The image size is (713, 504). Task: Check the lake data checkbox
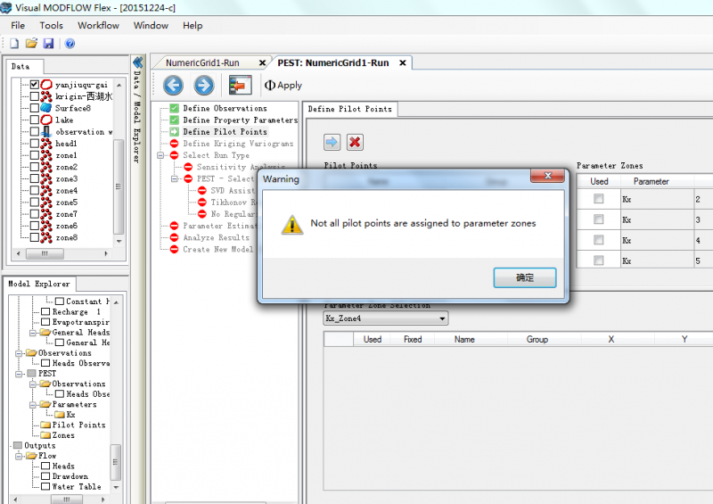(x=35, y=120)
